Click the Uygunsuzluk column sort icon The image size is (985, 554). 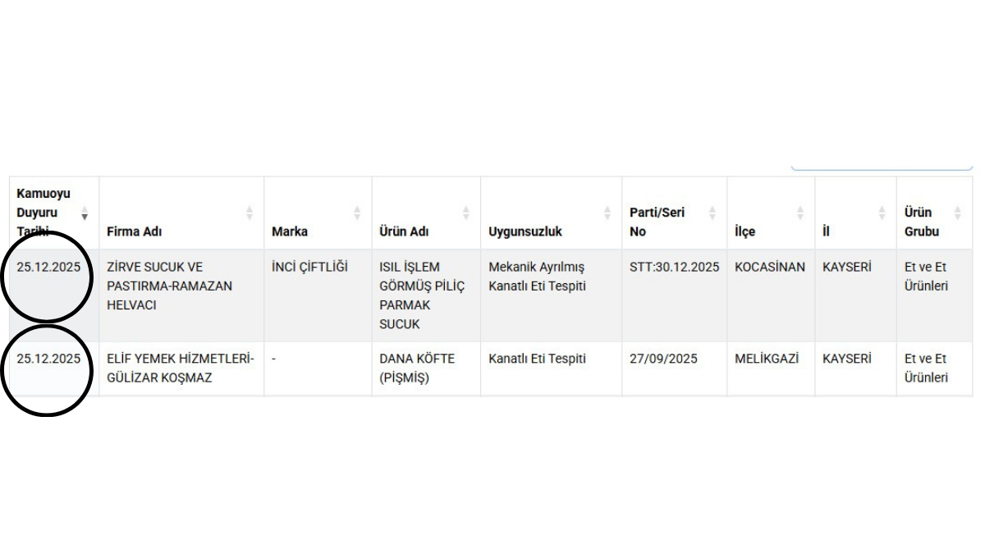tap(607, 213)
